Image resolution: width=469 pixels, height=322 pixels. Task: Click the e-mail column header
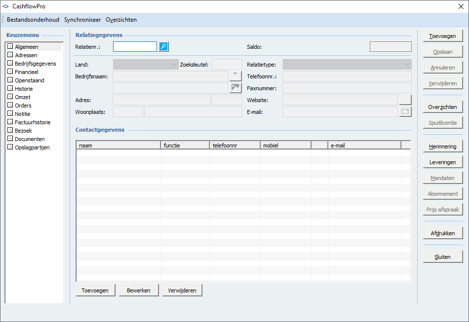click(365, 145)
